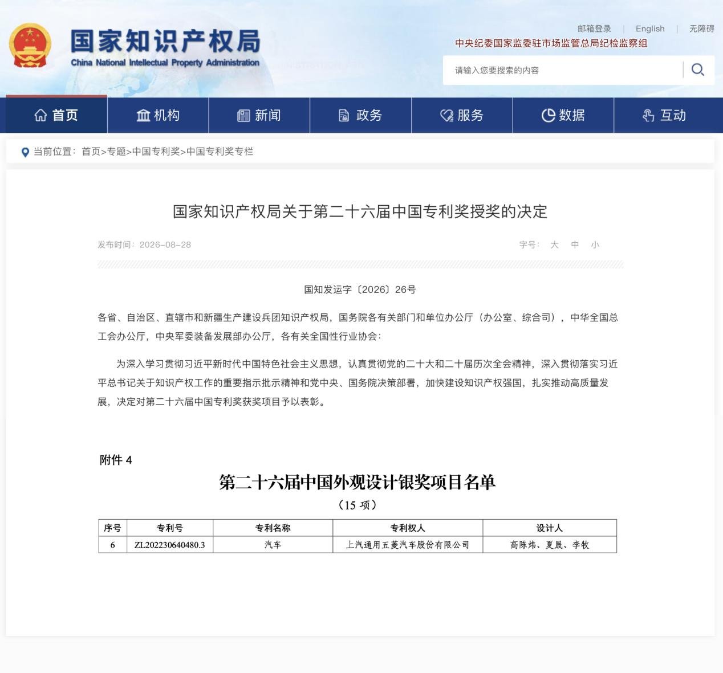Click the 机构 building icon
This screenshot has height=673, width=723.
(x=143, y=115)
